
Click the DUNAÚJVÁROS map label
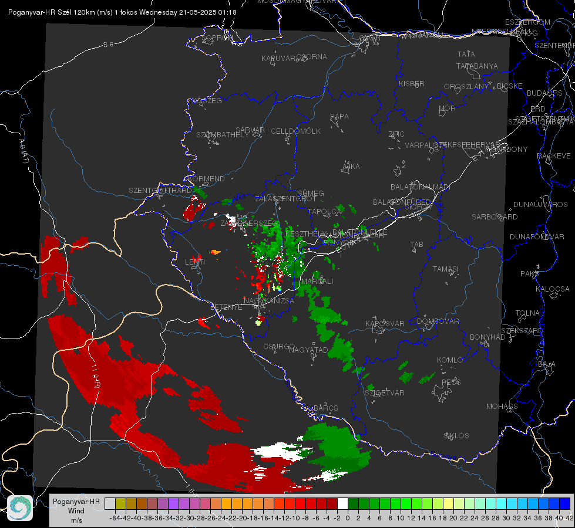540,205
